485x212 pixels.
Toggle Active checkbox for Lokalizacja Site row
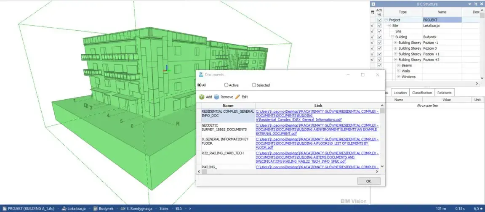[x=379, y=26]
